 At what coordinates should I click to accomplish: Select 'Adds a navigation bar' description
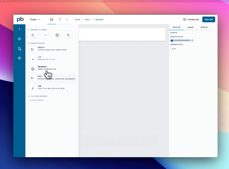coord(47,69)
